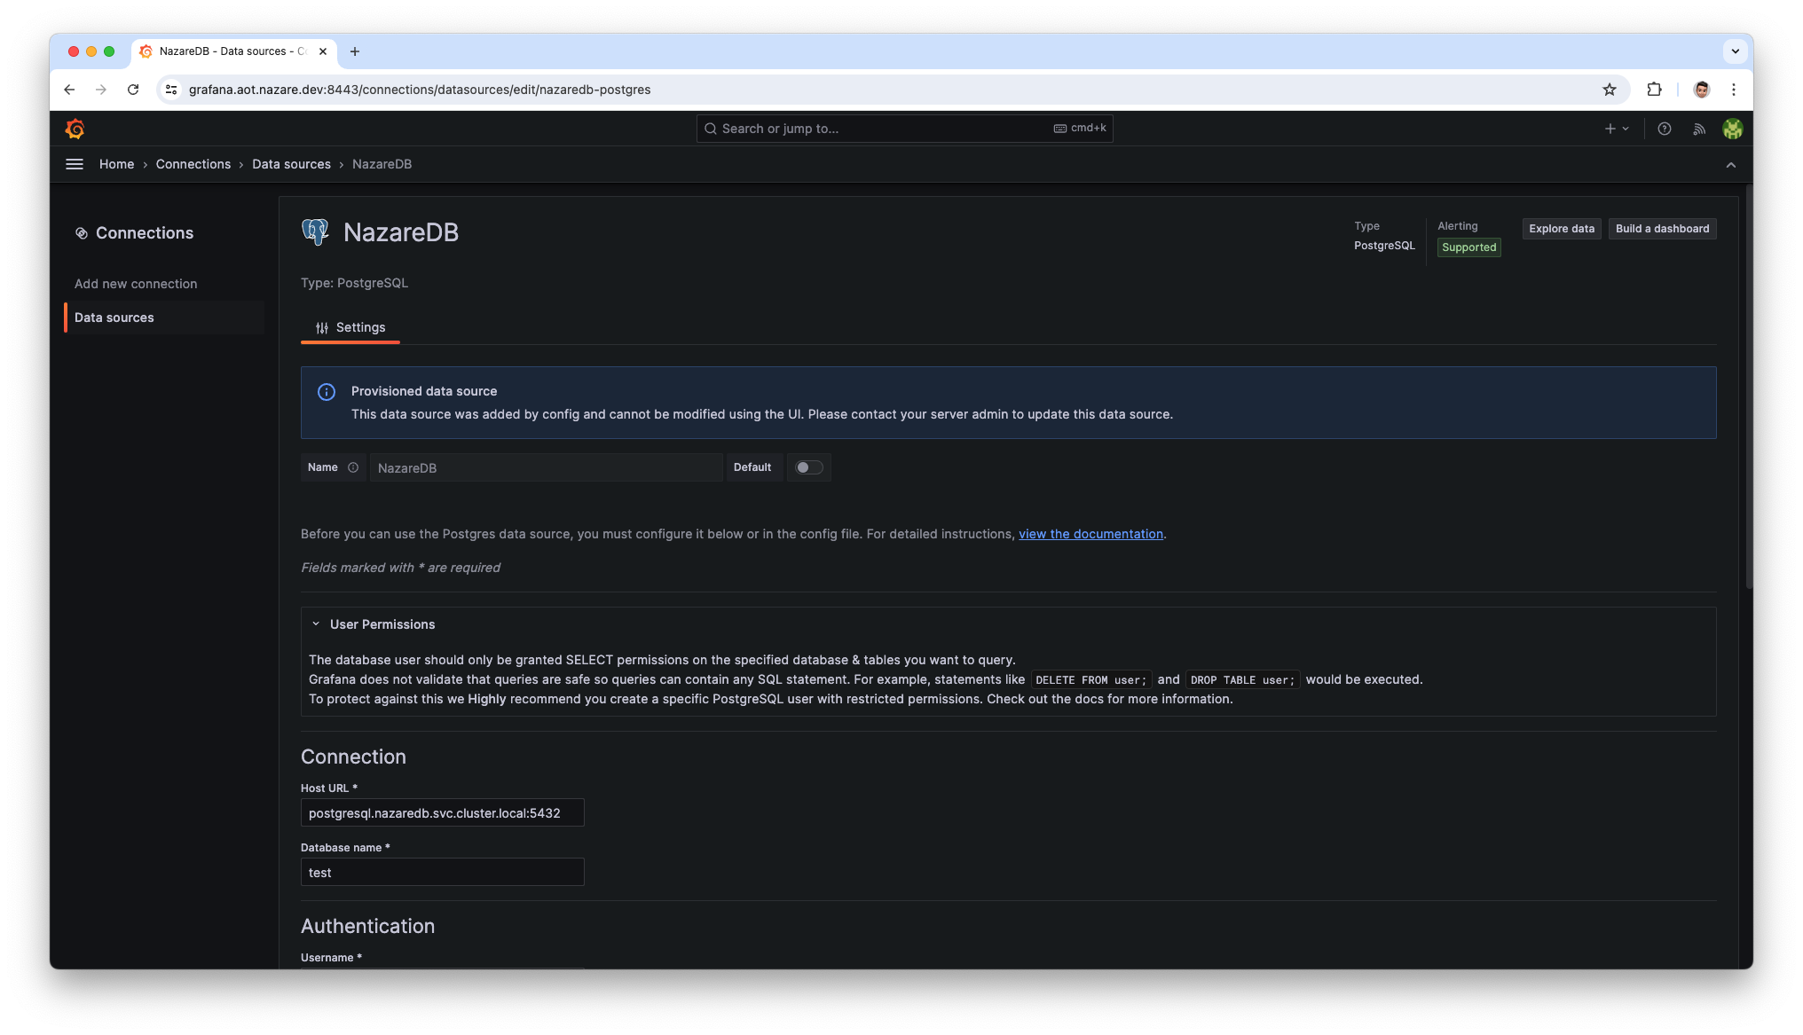Click the NazareDB page title
This screenshot has width=1803, height=1035.
point(401,232)
